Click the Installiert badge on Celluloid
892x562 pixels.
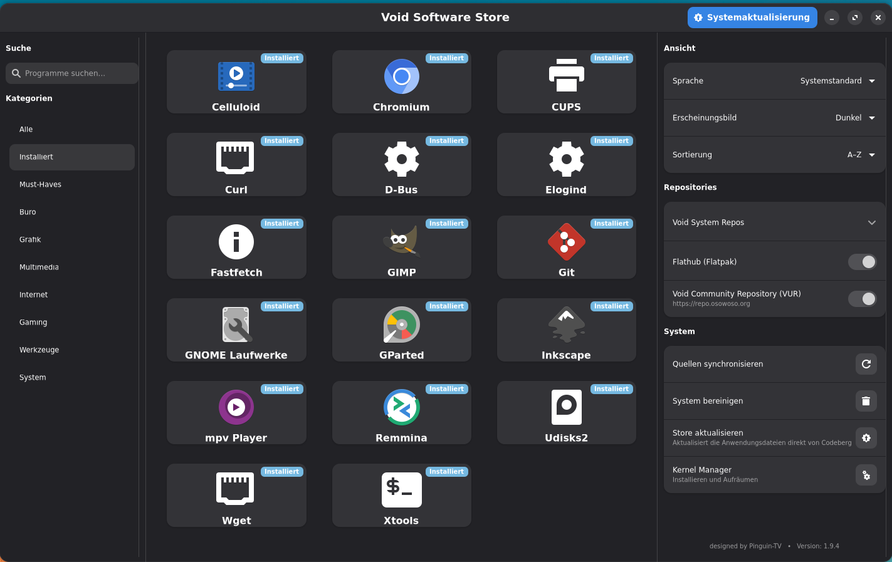pyautogui.click(x=282, y=58)
